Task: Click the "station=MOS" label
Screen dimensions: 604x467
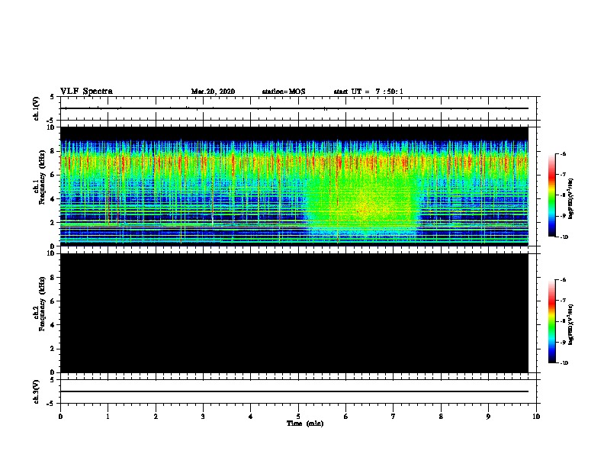Action: click(284, 92)
